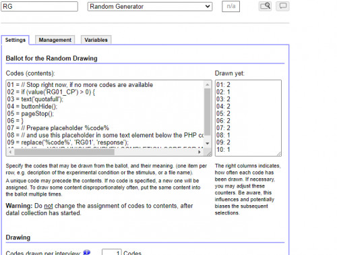Open the Variables tab
This screenshot has height=255, width=337.
(x=96, y=40)
